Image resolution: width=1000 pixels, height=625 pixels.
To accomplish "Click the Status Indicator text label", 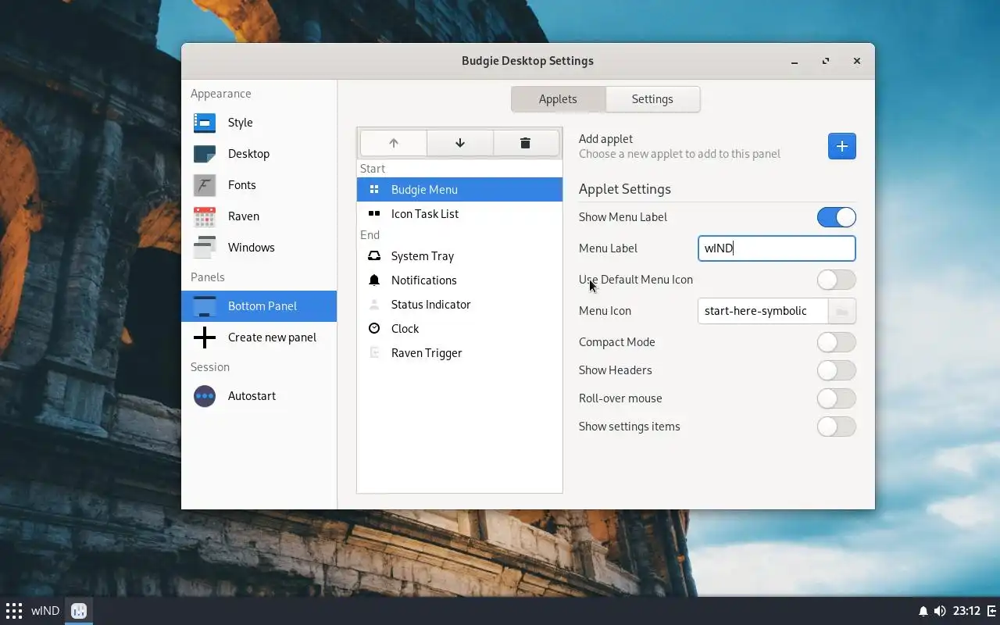I will 431,304.
